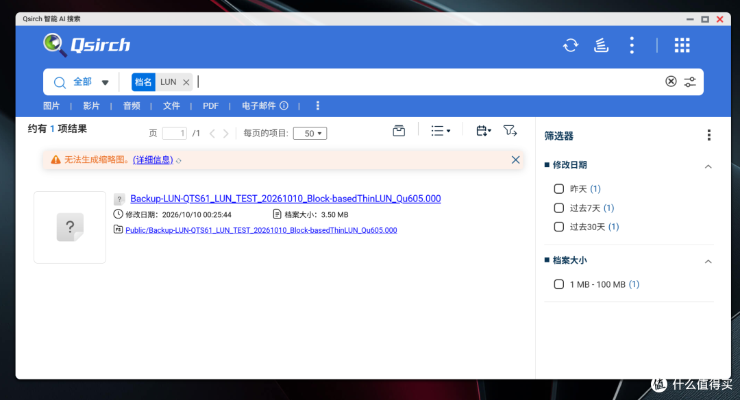This screenshot has width=740, height=400.
Task: Click the email info icon
Action: [x=284, y=105]
